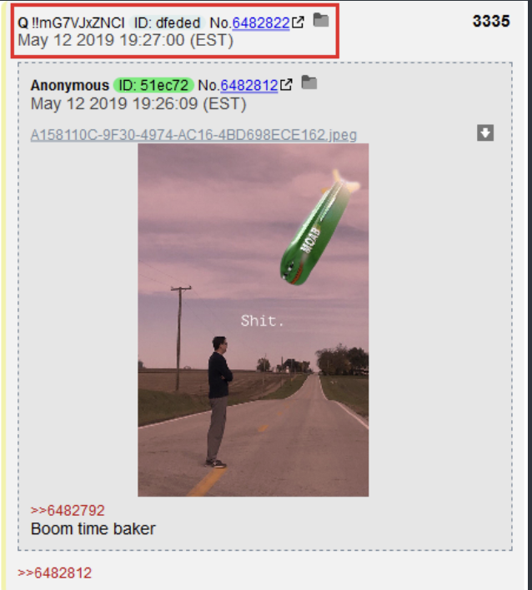
Task: Open the A158110C jpeg filename link
Action: coord(193,135)
